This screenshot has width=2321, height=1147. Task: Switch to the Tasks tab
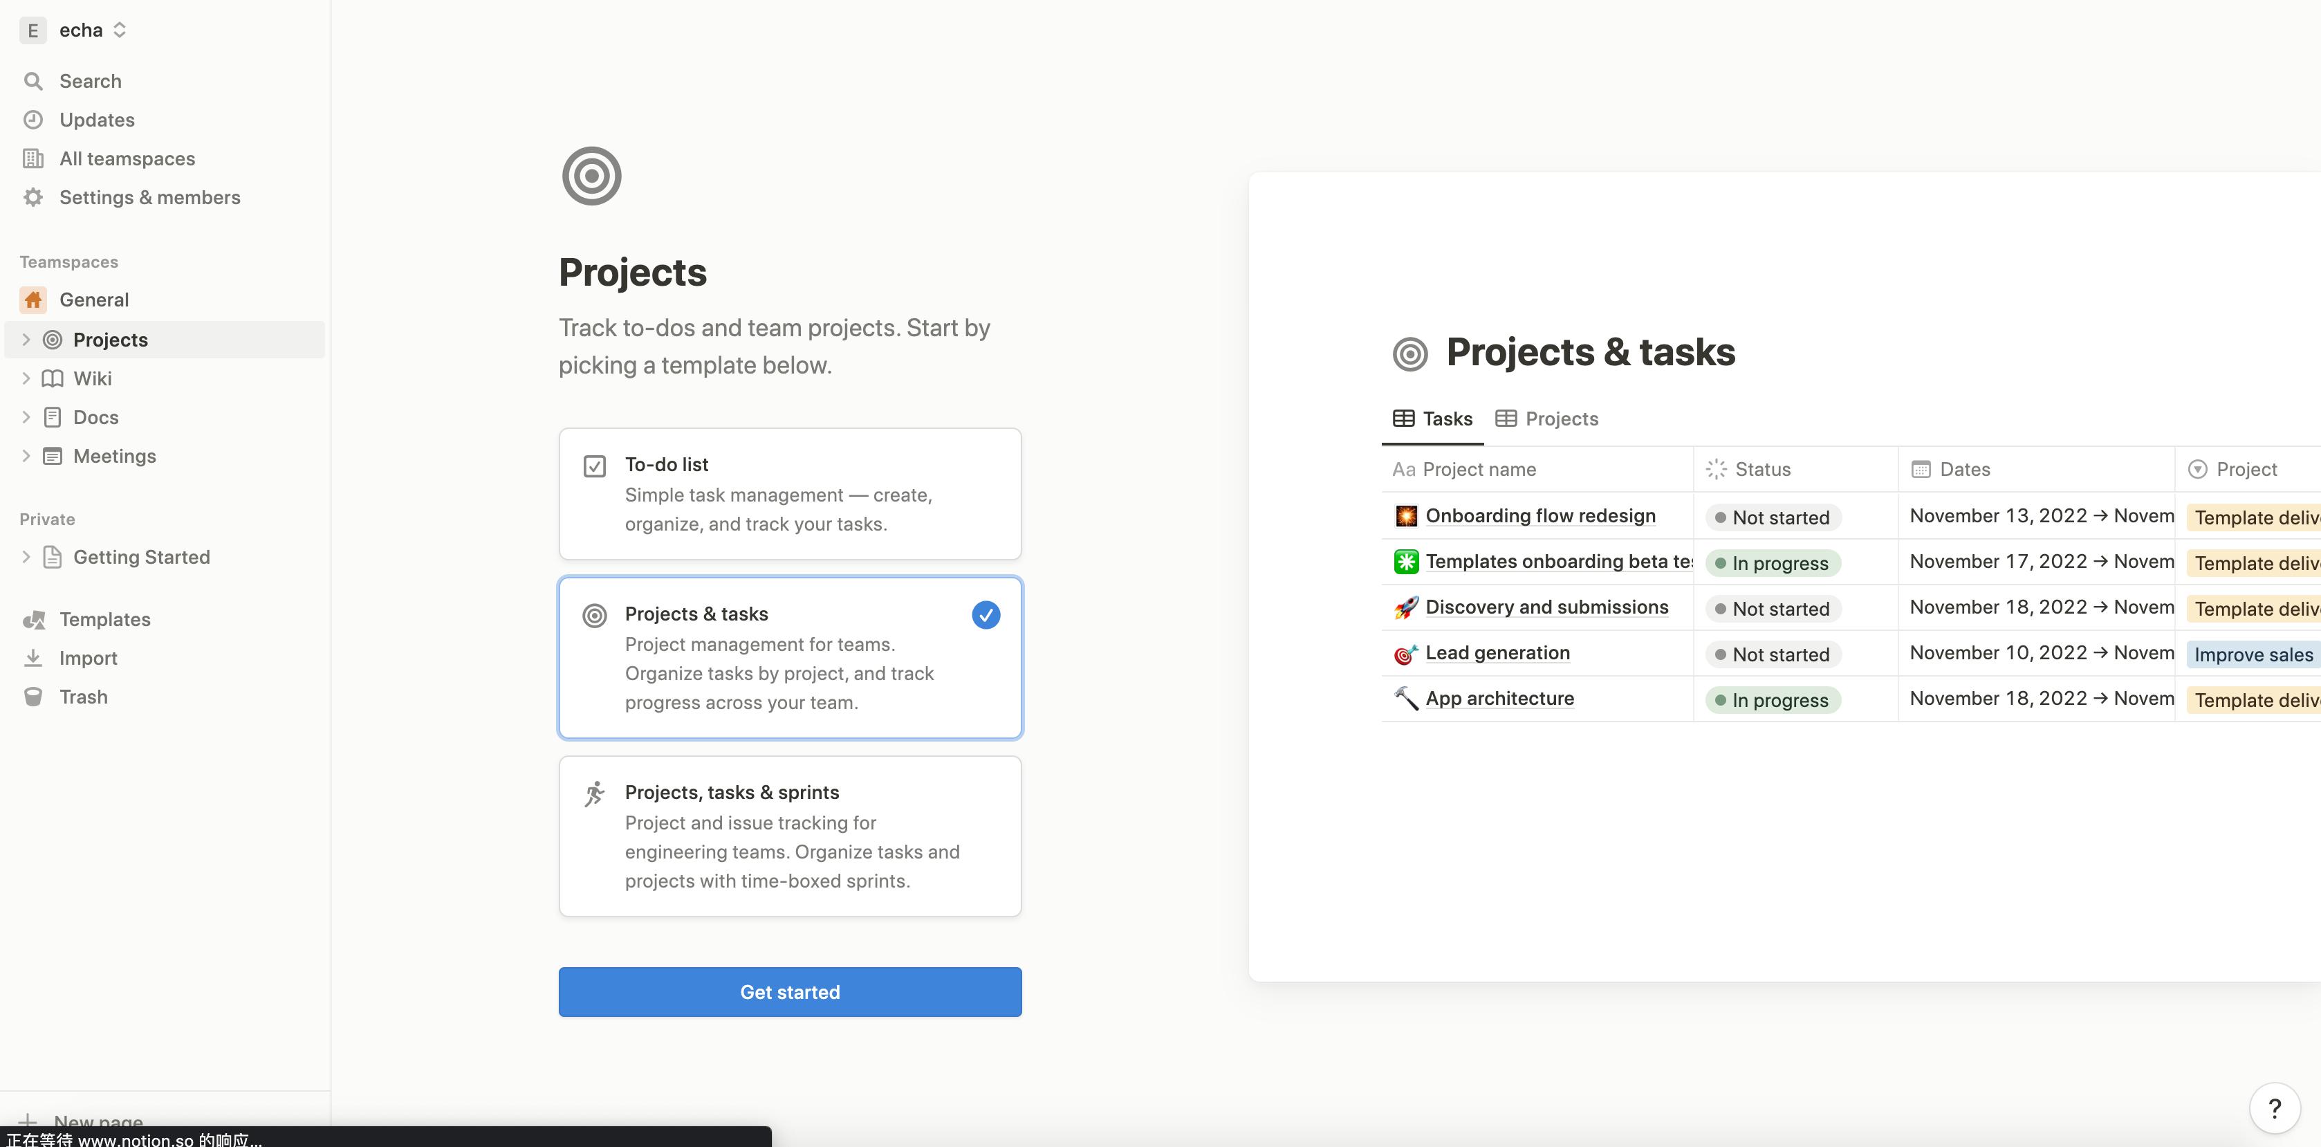pyautogui.click(x=1432, y=419)
